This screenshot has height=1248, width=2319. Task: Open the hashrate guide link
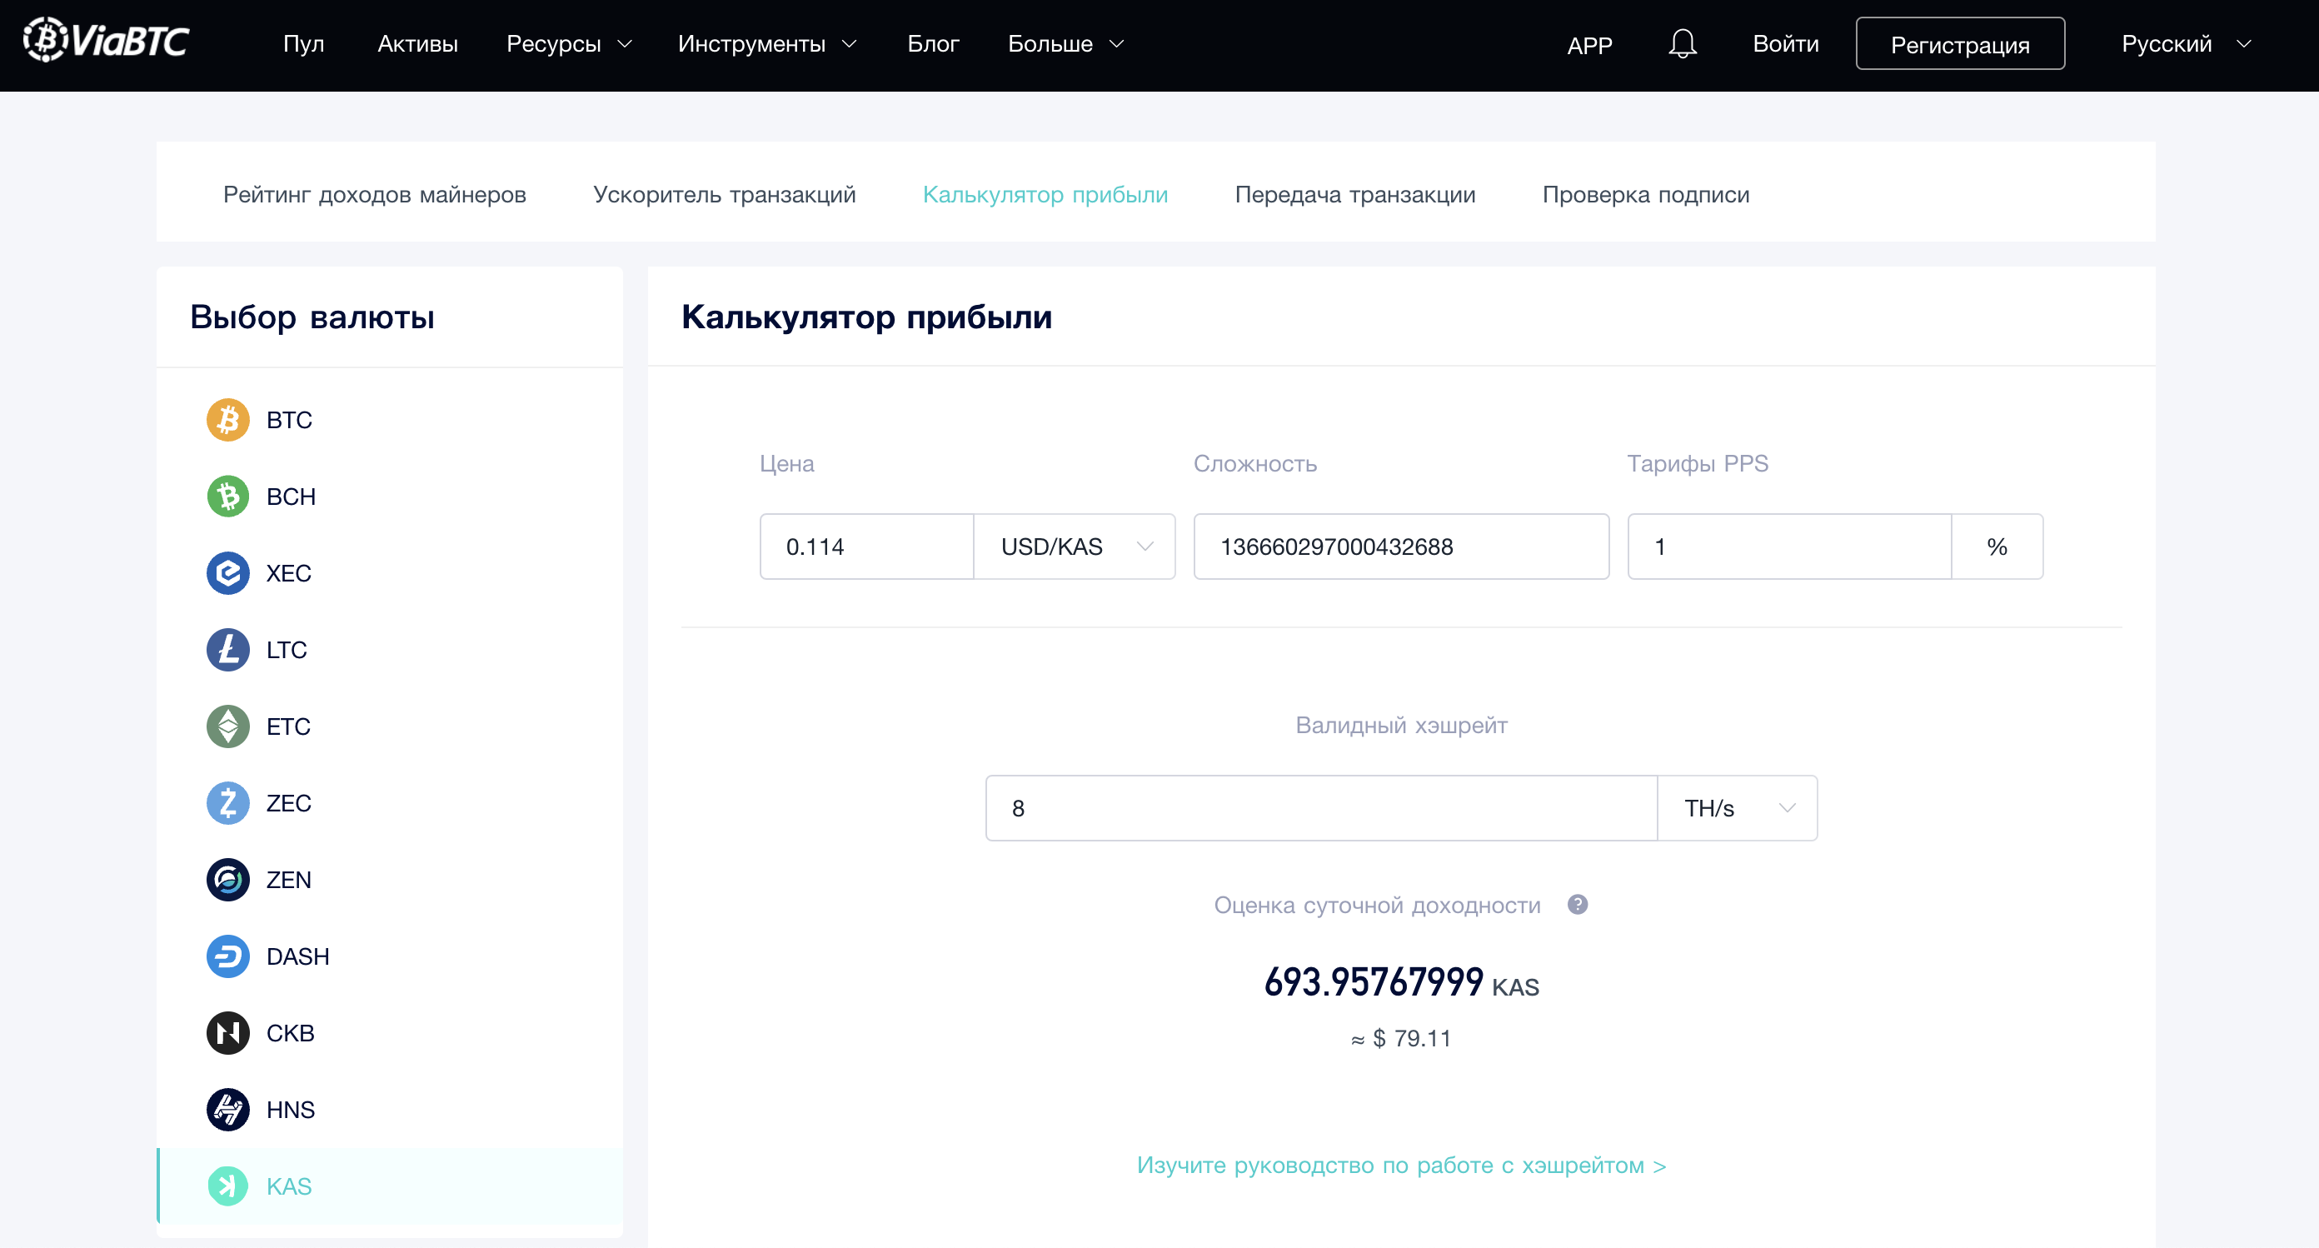click(x=1401, y=1166)
